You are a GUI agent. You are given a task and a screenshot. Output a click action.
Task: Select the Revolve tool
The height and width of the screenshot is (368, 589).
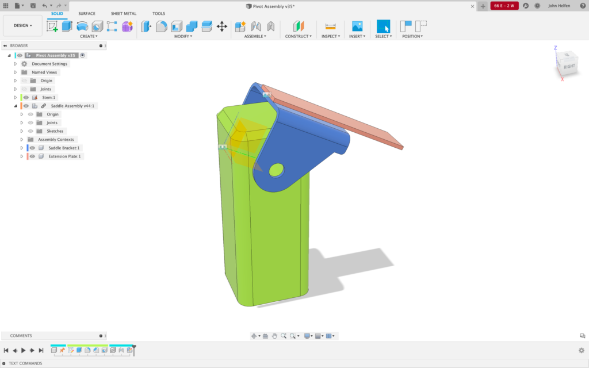81,26
